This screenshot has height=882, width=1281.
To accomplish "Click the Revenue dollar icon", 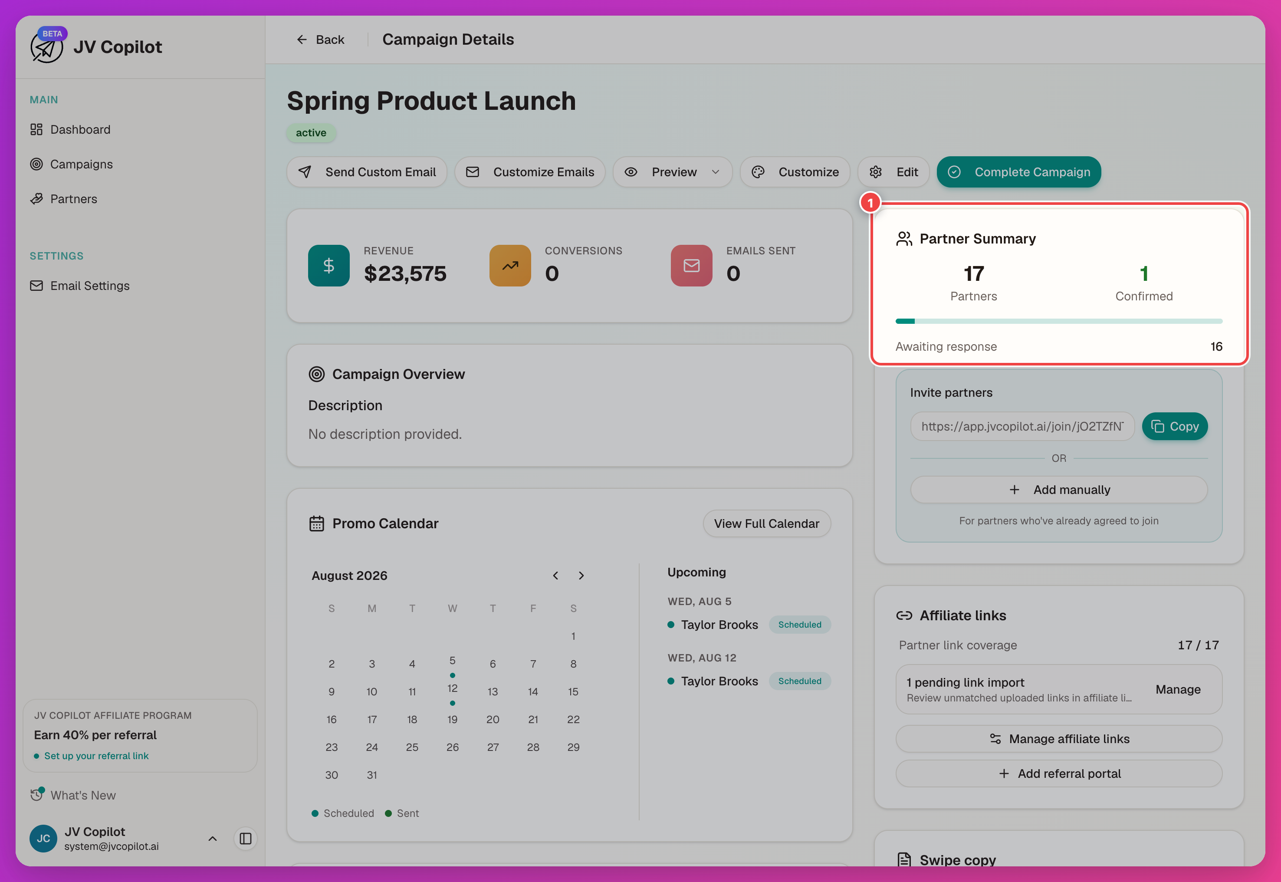I will coord(328,266).
